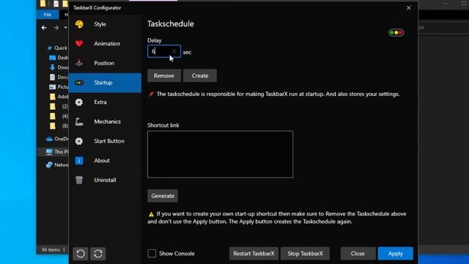Image resolution: width=469 pixels, height=264 pixels.
Task: Create the taskschedule
Action: (200, 76)
